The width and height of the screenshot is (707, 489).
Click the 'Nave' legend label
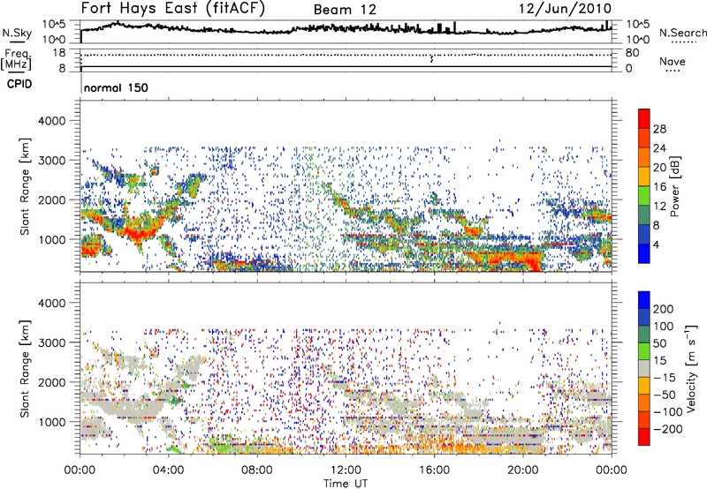coord(673,62)
